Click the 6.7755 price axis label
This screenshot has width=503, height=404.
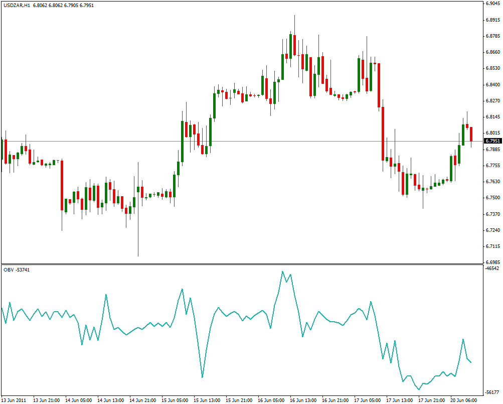[x=493, y=166]
